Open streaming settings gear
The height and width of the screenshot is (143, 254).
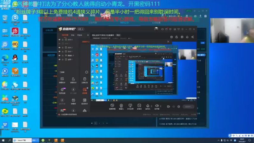click(179, 106)
